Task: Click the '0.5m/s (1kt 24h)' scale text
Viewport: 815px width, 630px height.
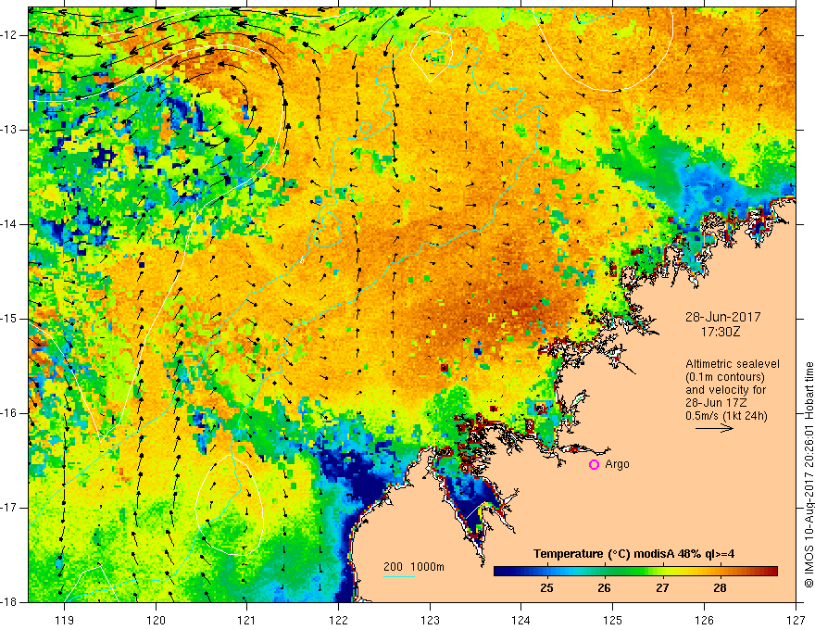Action: coord(726,416)
